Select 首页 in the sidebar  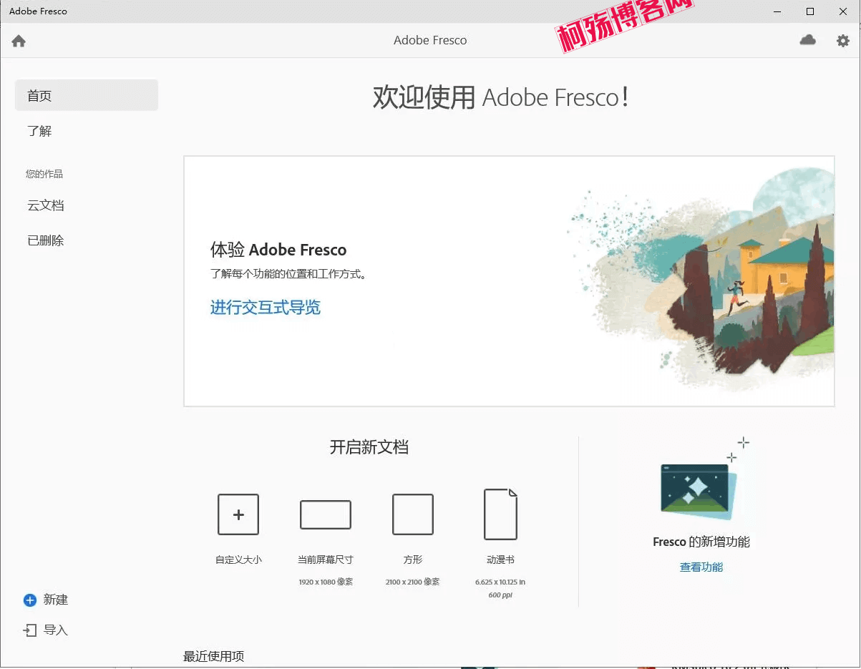pyautogui.click(x=87, y=95)
